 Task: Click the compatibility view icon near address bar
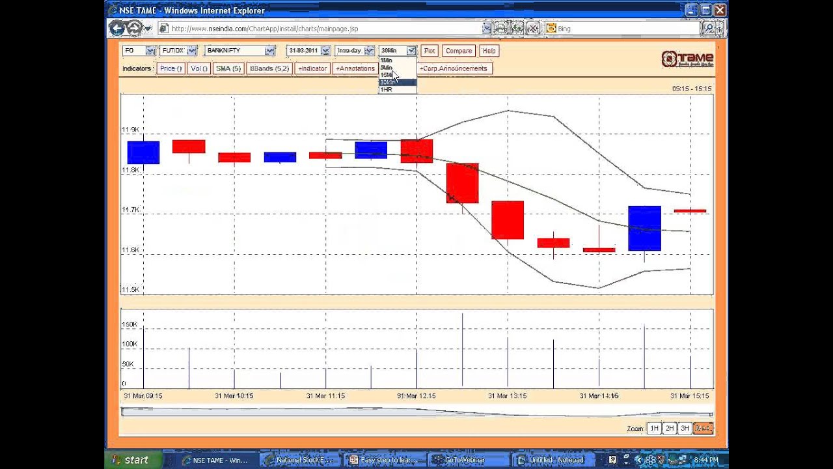tap(501, 28)
